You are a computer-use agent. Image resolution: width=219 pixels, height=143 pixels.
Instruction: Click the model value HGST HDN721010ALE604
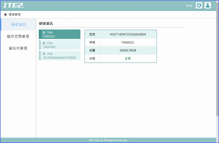(x=128, y=34)
